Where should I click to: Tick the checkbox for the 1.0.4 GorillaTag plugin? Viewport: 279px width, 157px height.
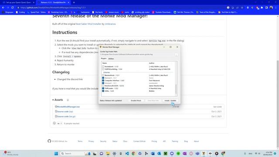pyautogui.click(x=103, y=69)
